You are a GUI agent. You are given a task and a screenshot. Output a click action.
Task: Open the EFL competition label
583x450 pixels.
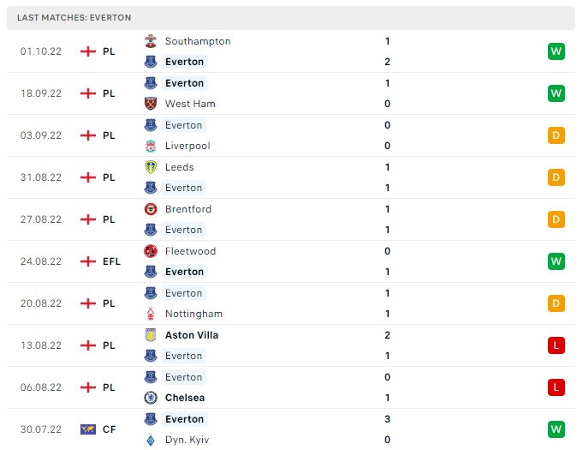pyautogui.click(x=112, y=261)
